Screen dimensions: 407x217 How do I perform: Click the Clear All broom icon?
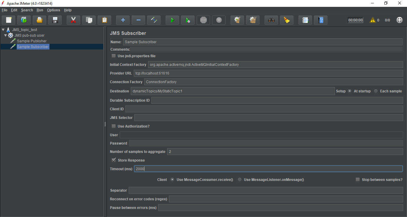tap(287, 20)
